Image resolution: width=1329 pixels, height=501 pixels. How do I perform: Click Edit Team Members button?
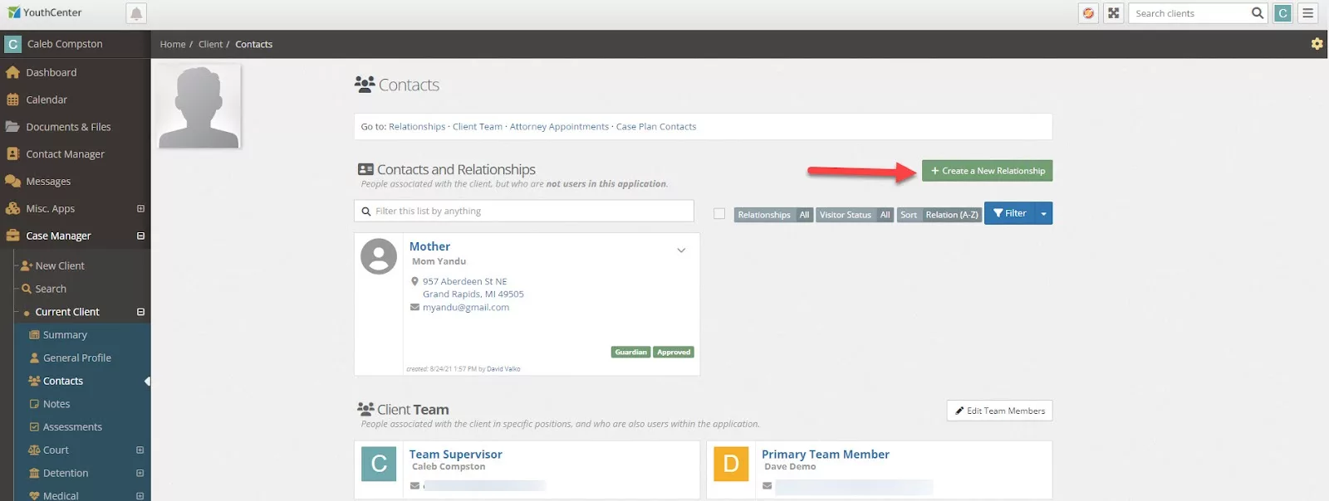click(x=999, y=411)
